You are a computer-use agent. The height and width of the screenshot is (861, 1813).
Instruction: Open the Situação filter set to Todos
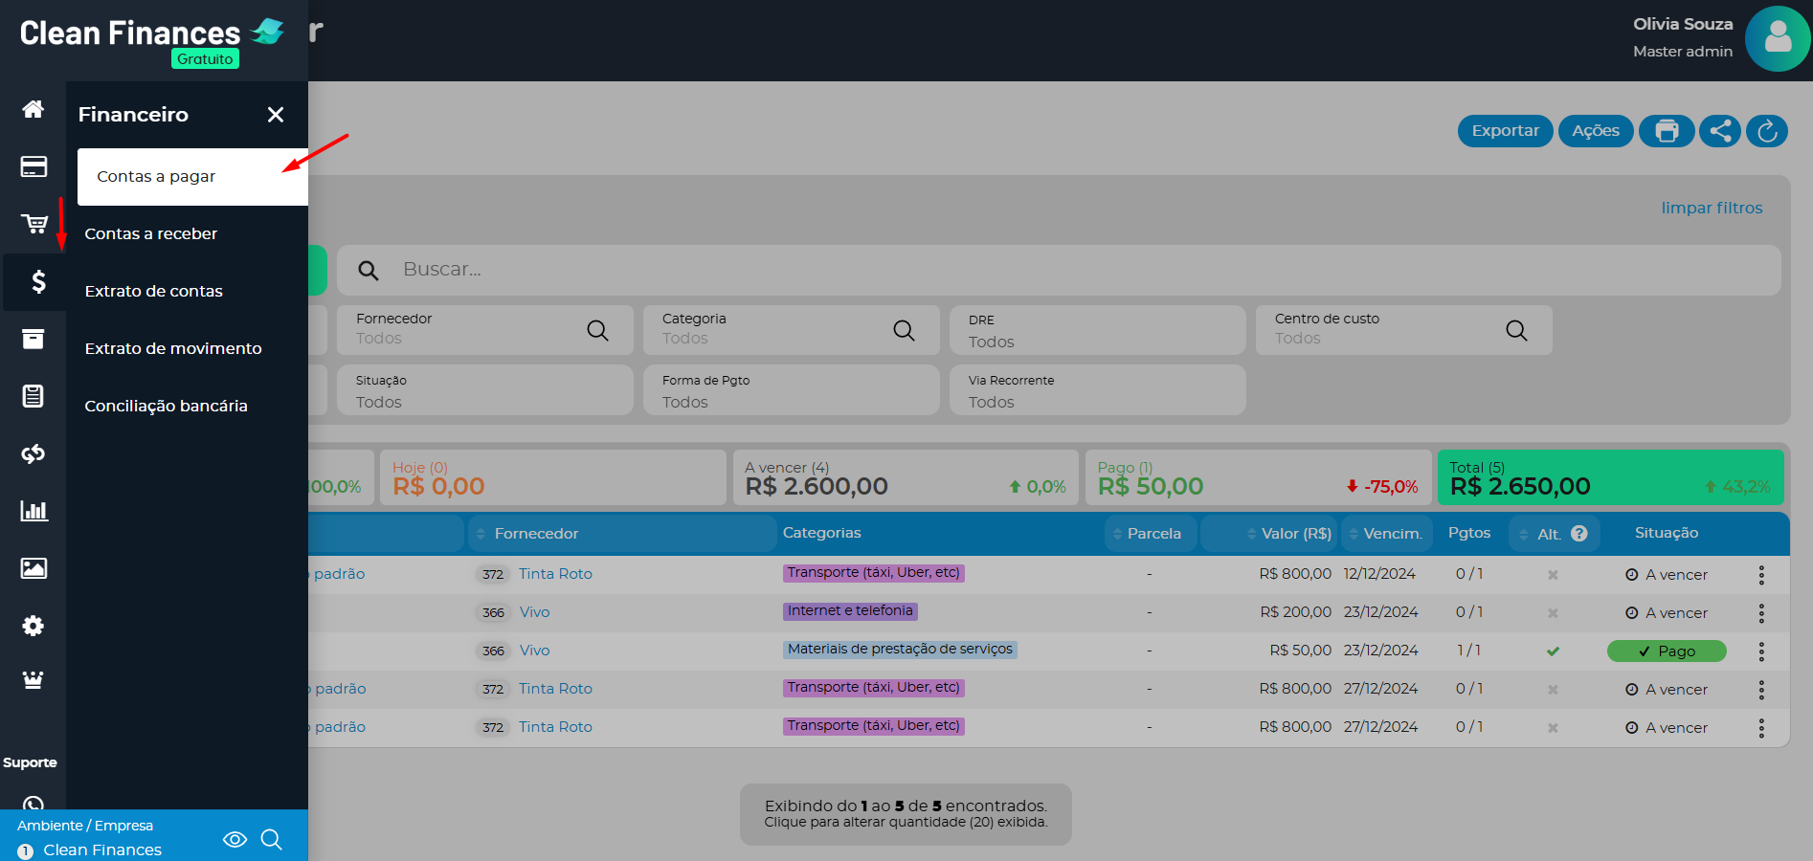(x=484, y=390)
